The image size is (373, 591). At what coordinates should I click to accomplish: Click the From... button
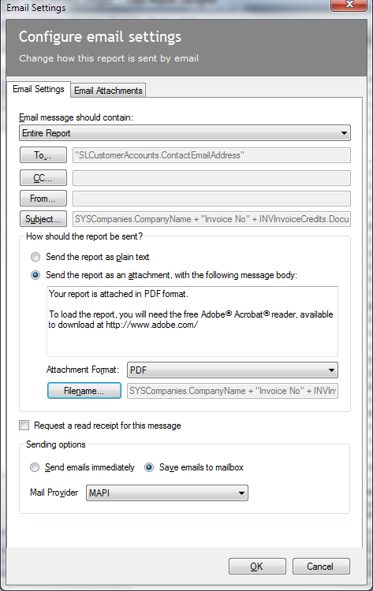(43, 199)
